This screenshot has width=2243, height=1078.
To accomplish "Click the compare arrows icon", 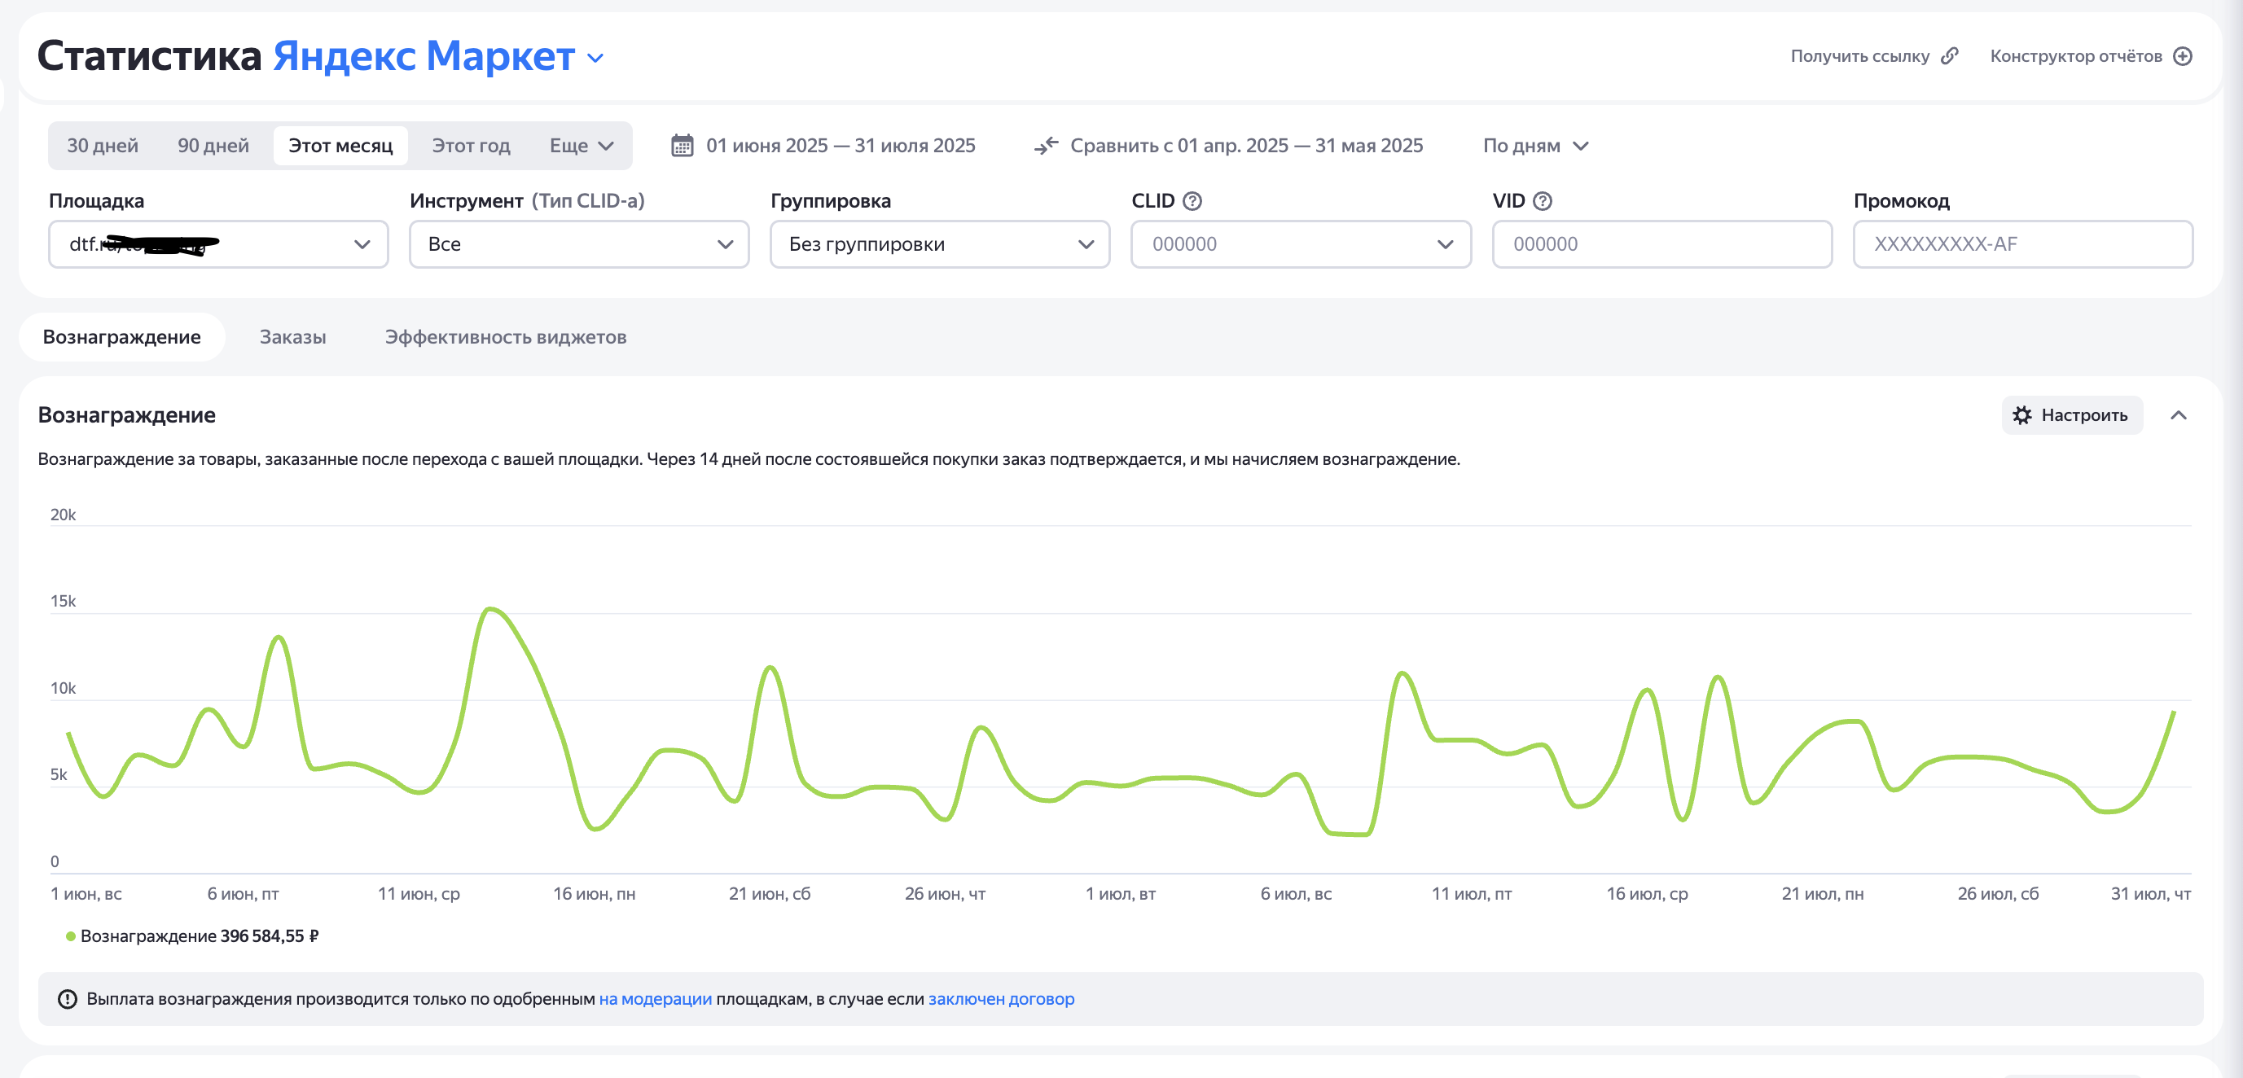I will pos(1047,146).
